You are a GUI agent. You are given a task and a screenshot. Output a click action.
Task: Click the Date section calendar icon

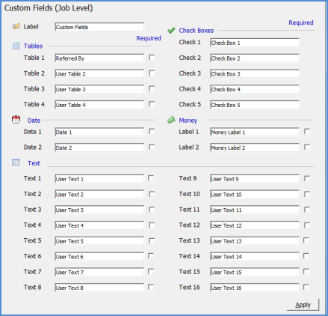16,120
